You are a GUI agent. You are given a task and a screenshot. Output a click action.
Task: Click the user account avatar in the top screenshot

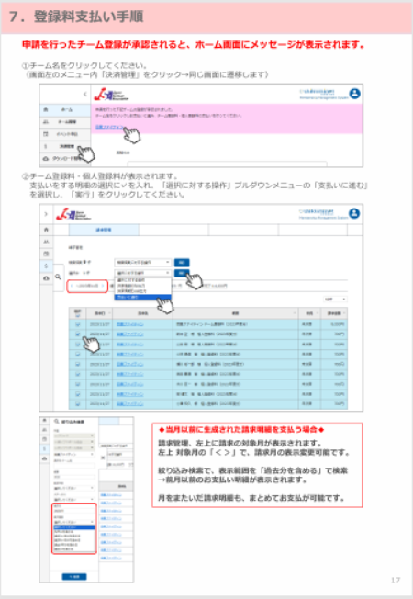[x=354, y=94]
